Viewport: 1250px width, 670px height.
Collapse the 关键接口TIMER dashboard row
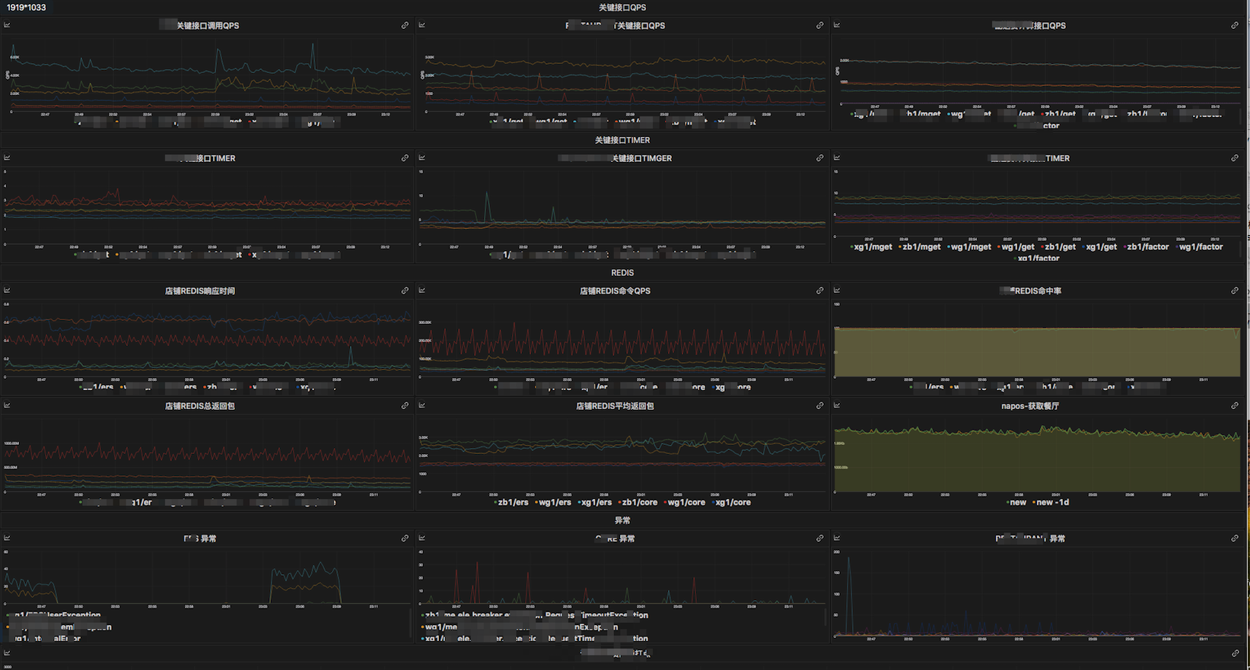click(x=622, y=141)
